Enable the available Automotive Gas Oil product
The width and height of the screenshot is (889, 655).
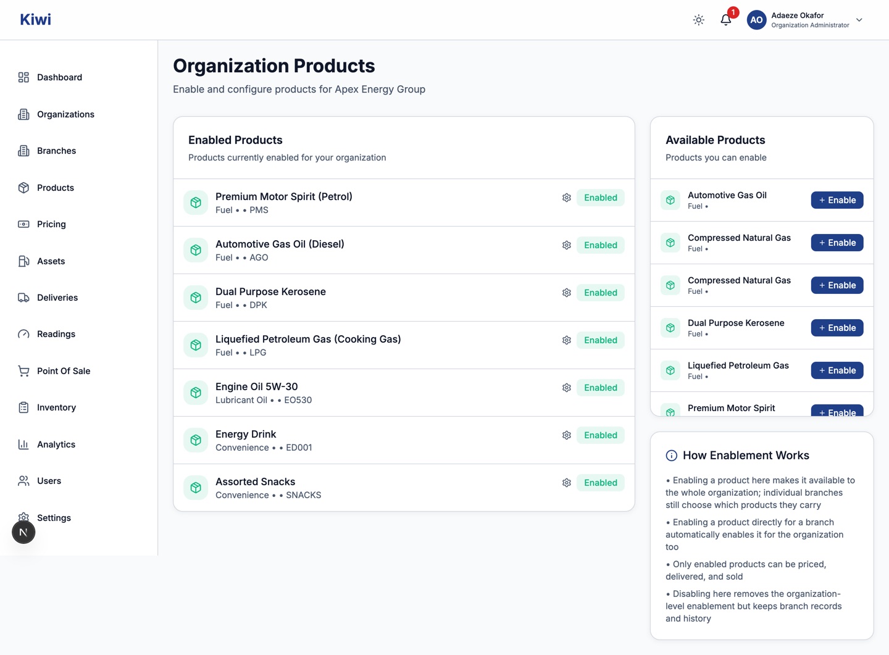click(x=837, y=200)
